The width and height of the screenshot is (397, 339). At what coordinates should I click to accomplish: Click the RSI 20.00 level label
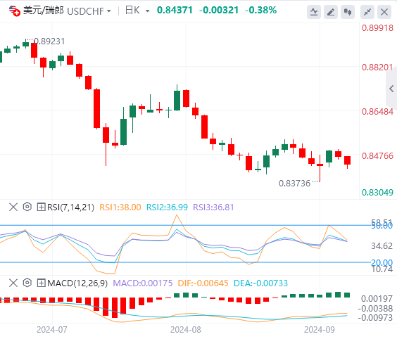pyautogui.click(x=382, y=263)
